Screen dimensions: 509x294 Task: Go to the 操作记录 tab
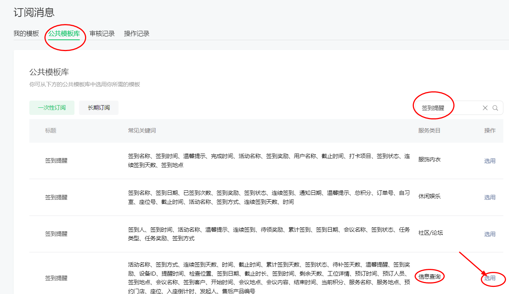coord(137,33)
